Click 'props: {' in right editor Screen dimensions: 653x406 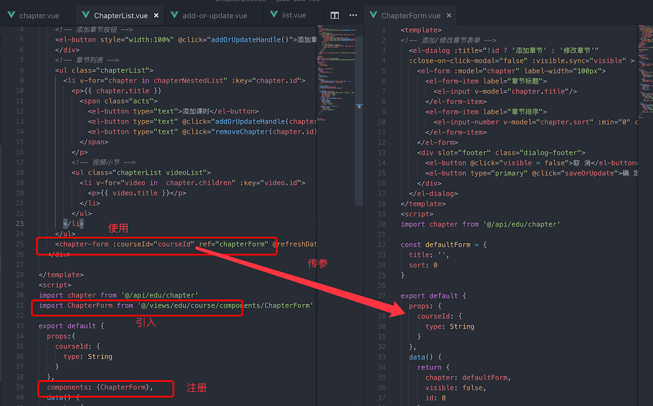click(x=425, y=305)
